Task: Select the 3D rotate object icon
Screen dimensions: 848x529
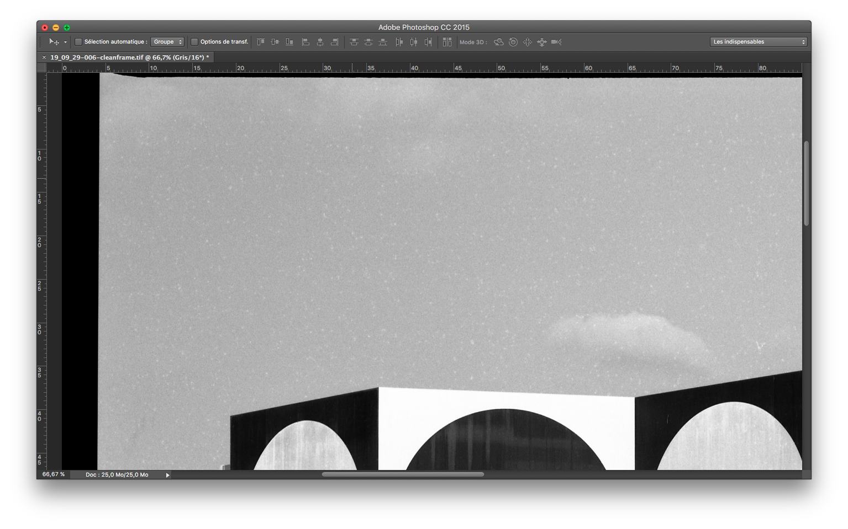Action: 499,42
